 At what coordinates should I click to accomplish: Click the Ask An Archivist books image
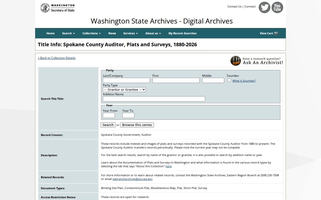click(x=236, y=61)
